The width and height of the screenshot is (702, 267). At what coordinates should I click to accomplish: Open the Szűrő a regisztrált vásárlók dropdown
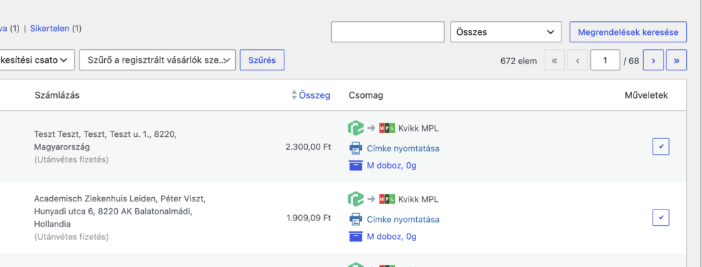click(x=158, y=60)
